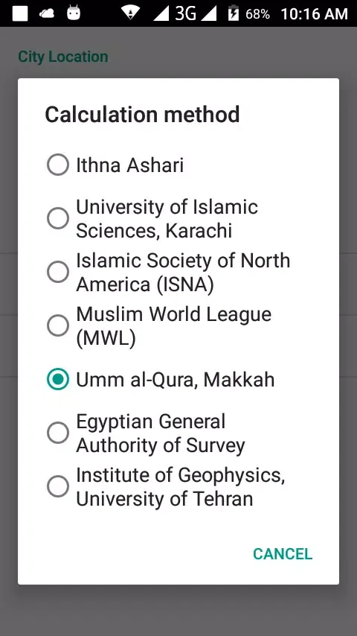The width and height of the screenshot is (357, 636).
Task: Tap the Egyptian General Authority of Survey text
Action: 161,433
